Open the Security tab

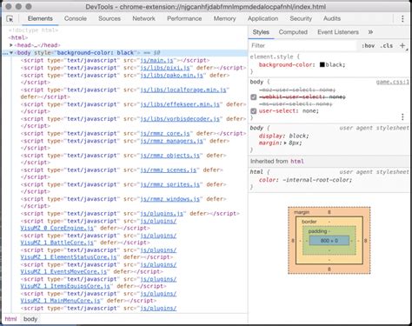[301, 18]
